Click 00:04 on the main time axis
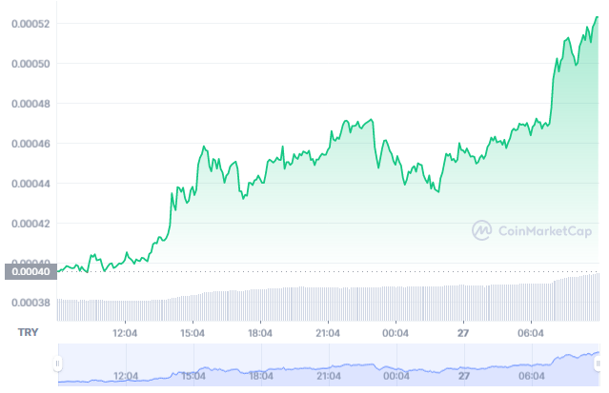 click(x=396, y=333)
